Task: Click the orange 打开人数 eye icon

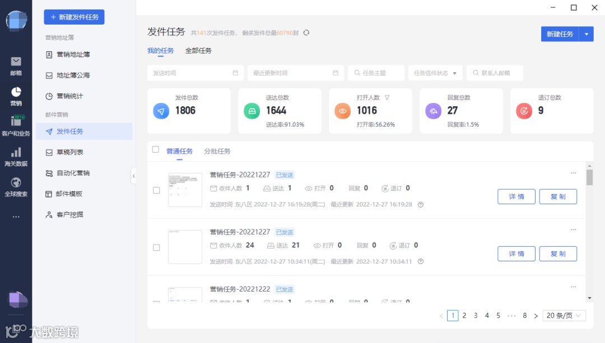Action: (342, 111)
